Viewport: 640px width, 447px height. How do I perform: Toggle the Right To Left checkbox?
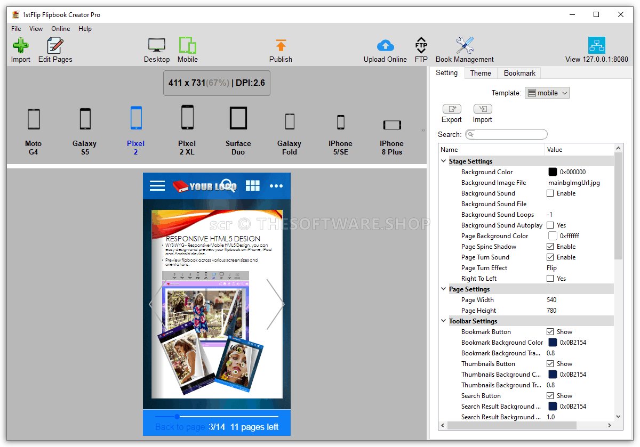(x=550, y=279)
